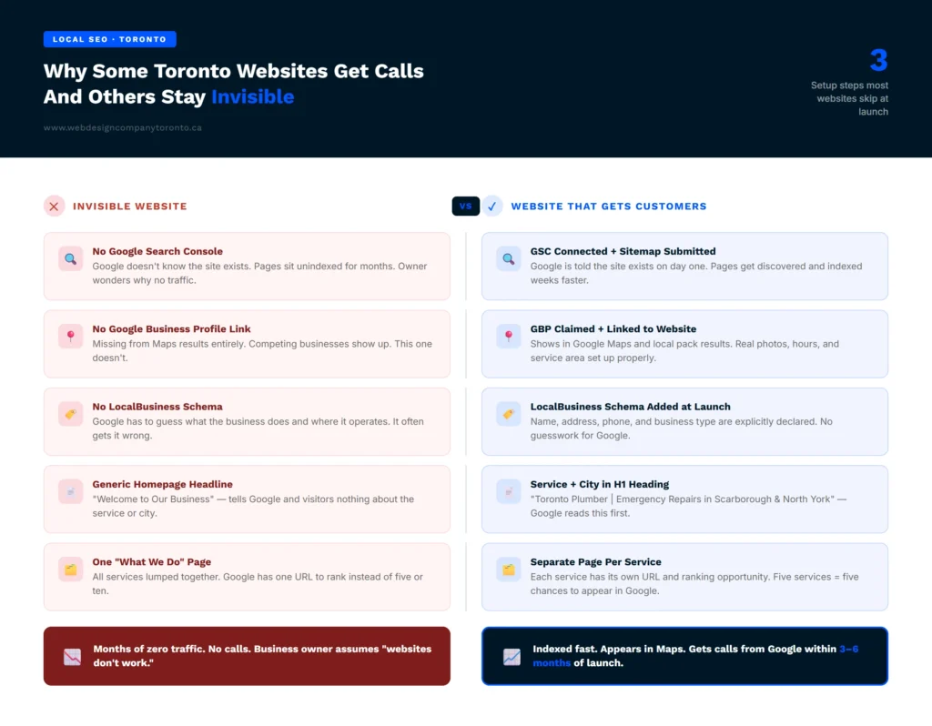Click the "Toronto Plumber | Emergency Repairs" description
The image size is (932, 726).
coord(688,506)
